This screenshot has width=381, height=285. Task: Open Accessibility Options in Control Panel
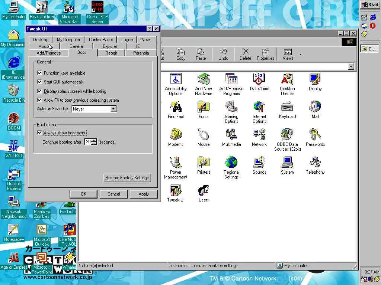coord(176,84)
